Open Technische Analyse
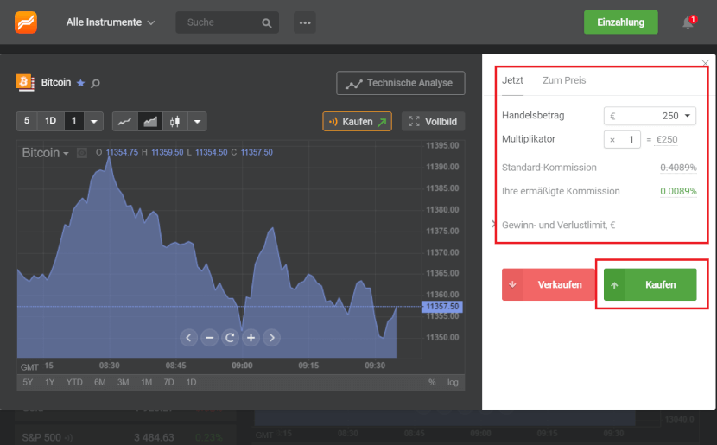This screenshot has width=717, height=445. [401, 83]
